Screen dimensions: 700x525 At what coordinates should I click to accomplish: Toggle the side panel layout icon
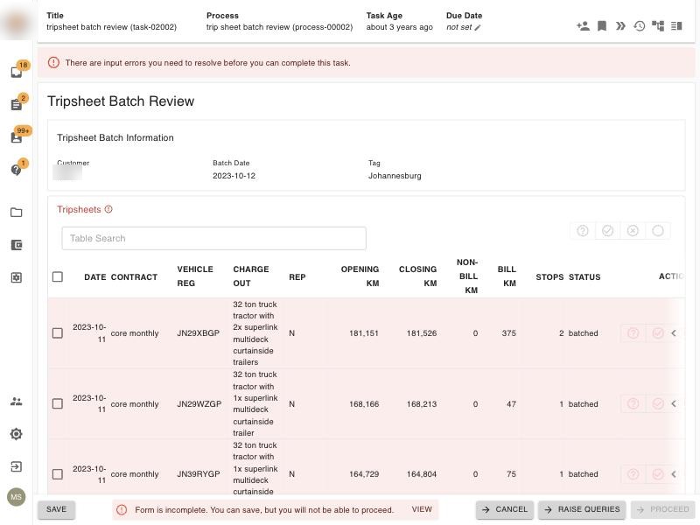676,26
